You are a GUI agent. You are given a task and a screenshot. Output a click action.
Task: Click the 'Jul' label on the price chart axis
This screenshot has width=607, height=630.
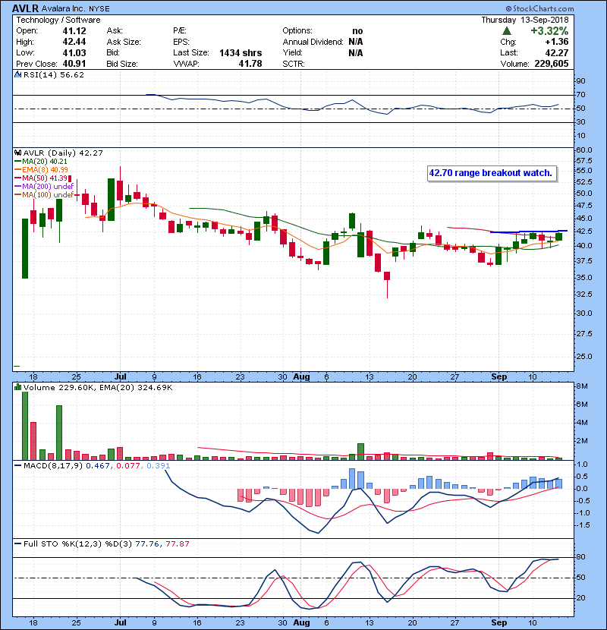[x=120, y=376]
